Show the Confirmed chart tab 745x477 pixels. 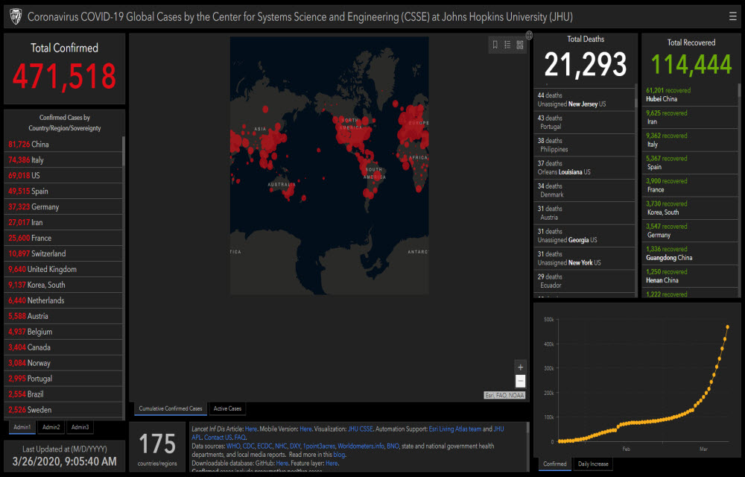[555, 464]
